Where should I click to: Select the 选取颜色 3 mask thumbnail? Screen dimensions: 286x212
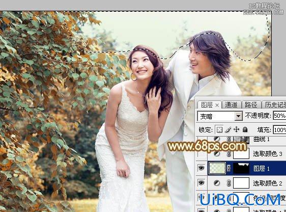tap(241, 154)
